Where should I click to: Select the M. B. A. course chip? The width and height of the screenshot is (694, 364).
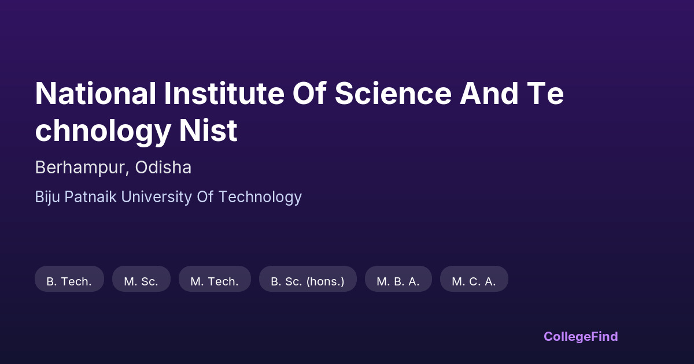398,281
